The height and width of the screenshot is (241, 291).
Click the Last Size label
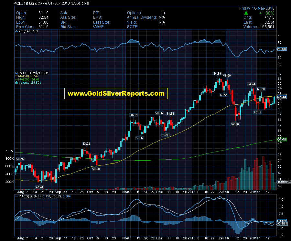(102, 22)
